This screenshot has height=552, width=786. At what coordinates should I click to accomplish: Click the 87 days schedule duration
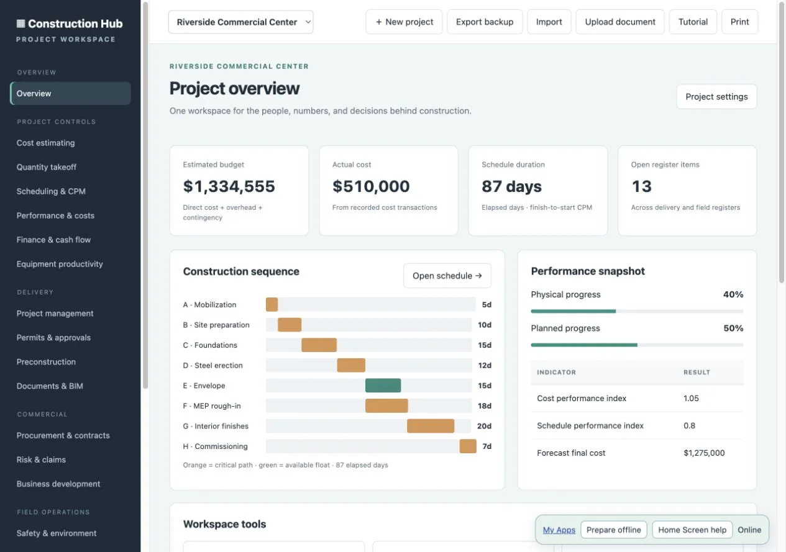click(x=511, y=186)
